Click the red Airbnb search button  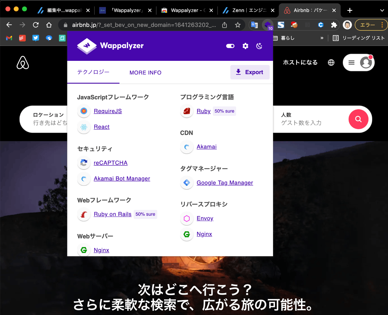(x=358, y=119)
